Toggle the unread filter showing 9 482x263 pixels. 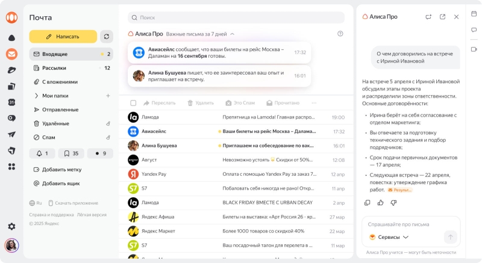(100, 153)
